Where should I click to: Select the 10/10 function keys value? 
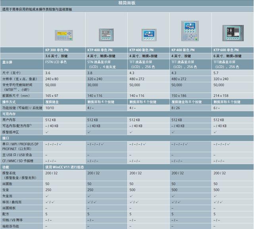pyautogui.click(x=50, y=108)
